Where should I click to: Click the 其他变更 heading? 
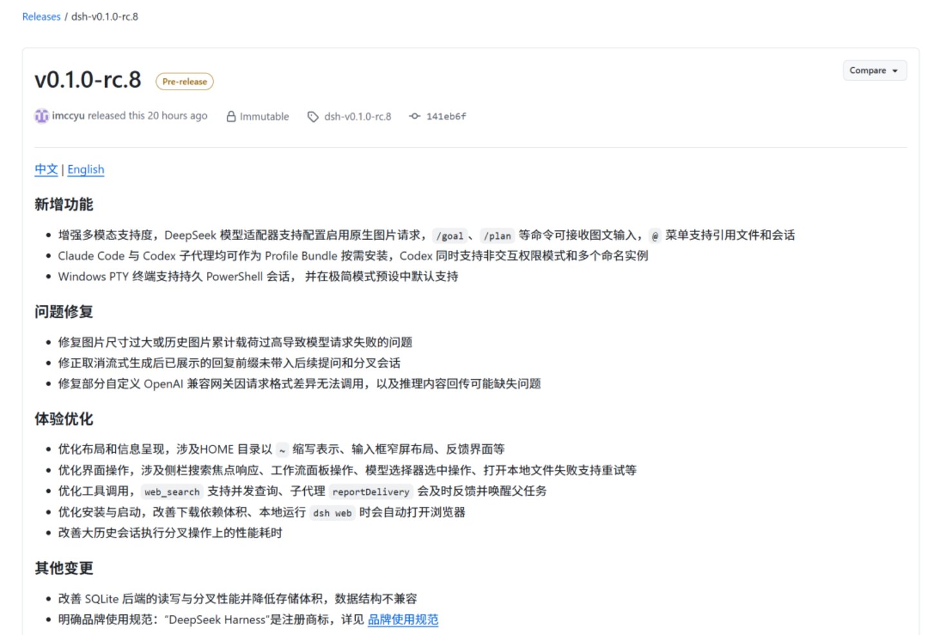64,569
